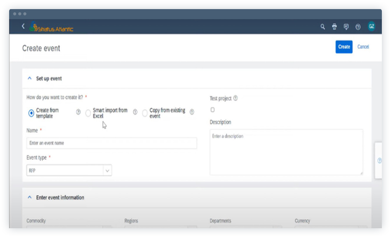Enable the Test project checkbox
The image size is (391, 237).
(212, 110)
